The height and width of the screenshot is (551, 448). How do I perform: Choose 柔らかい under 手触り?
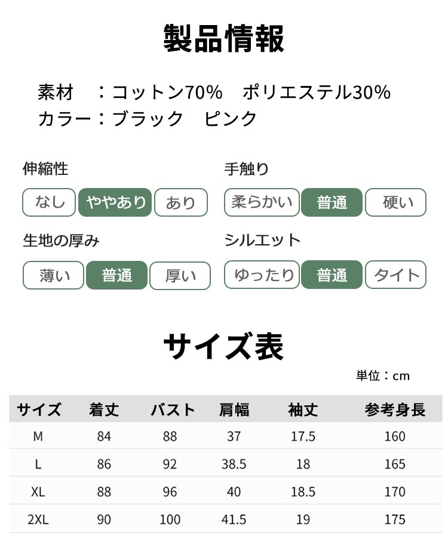click(262, 202)
